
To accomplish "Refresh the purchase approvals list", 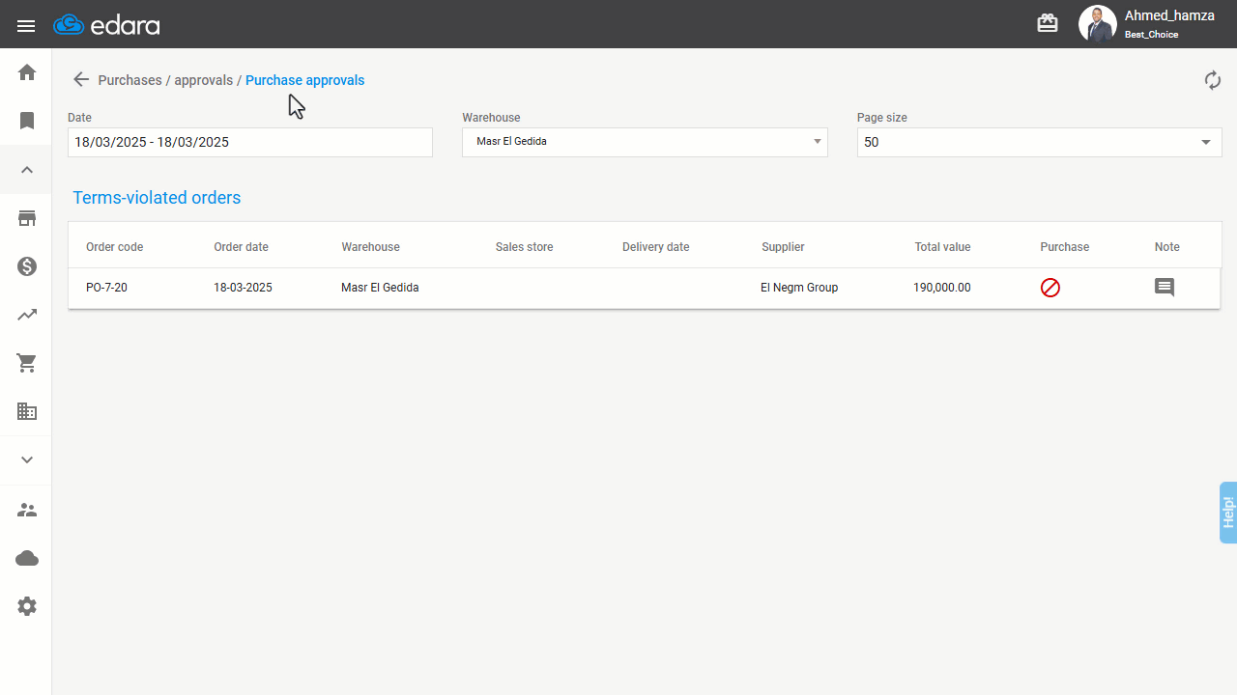I will coord(1213,80).
